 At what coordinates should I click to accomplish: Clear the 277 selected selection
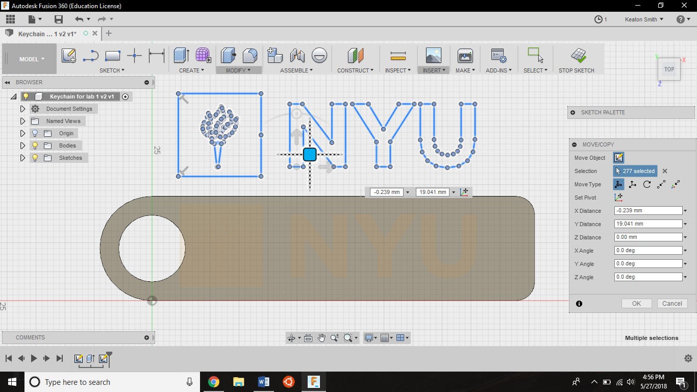[x=665, y=171]
